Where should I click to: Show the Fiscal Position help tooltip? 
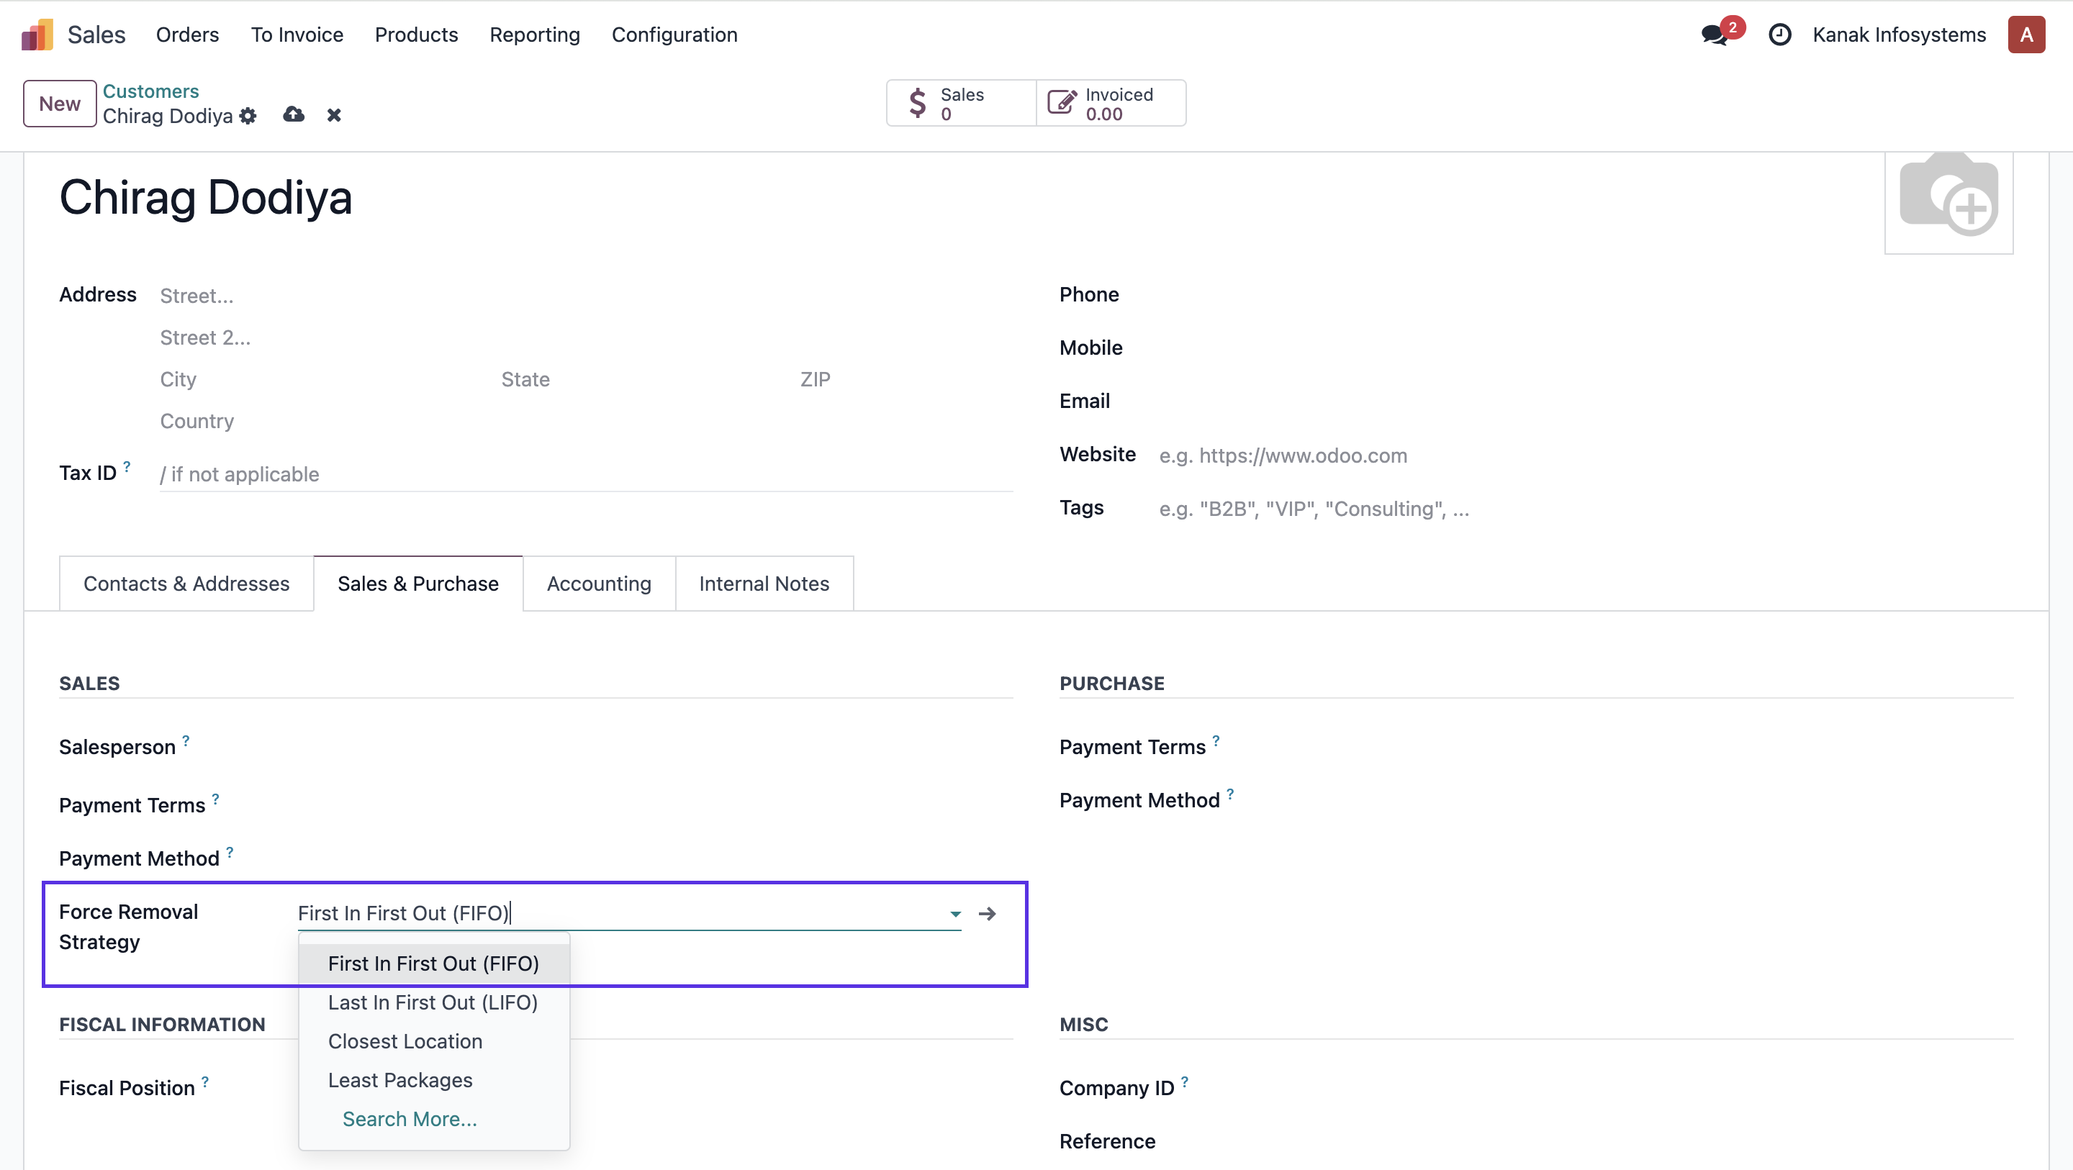click(x=205, y=1081)
